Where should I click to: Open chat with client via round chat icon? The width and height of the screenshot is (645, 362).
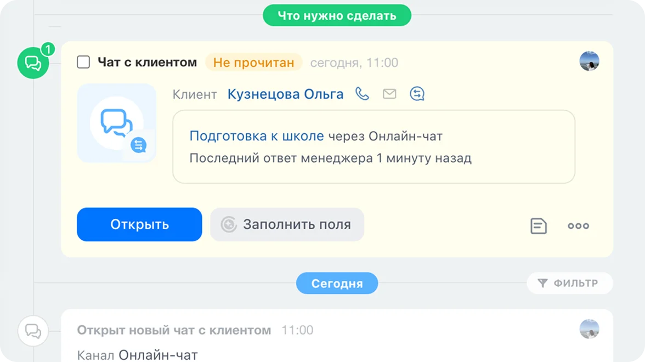click(417, 94)
